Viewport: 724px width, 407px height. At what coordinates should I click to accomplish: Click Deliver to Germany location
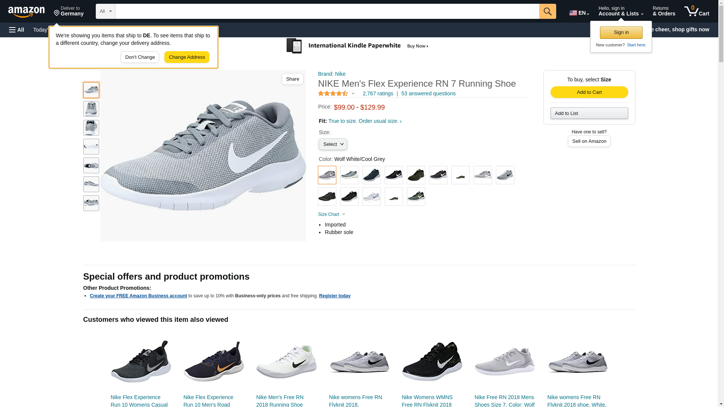[x=69, y=11]
